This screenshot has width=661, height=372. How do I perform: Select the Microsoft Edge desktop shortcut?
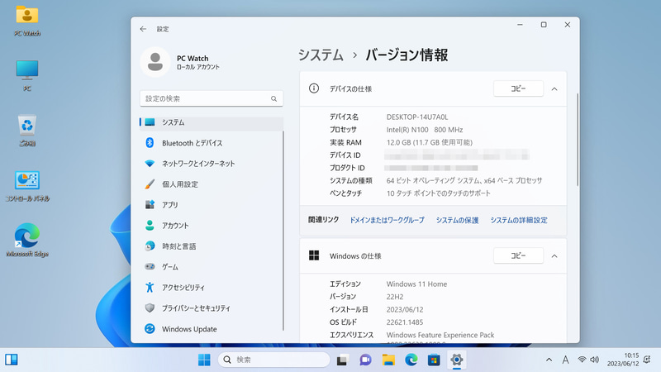27,241
